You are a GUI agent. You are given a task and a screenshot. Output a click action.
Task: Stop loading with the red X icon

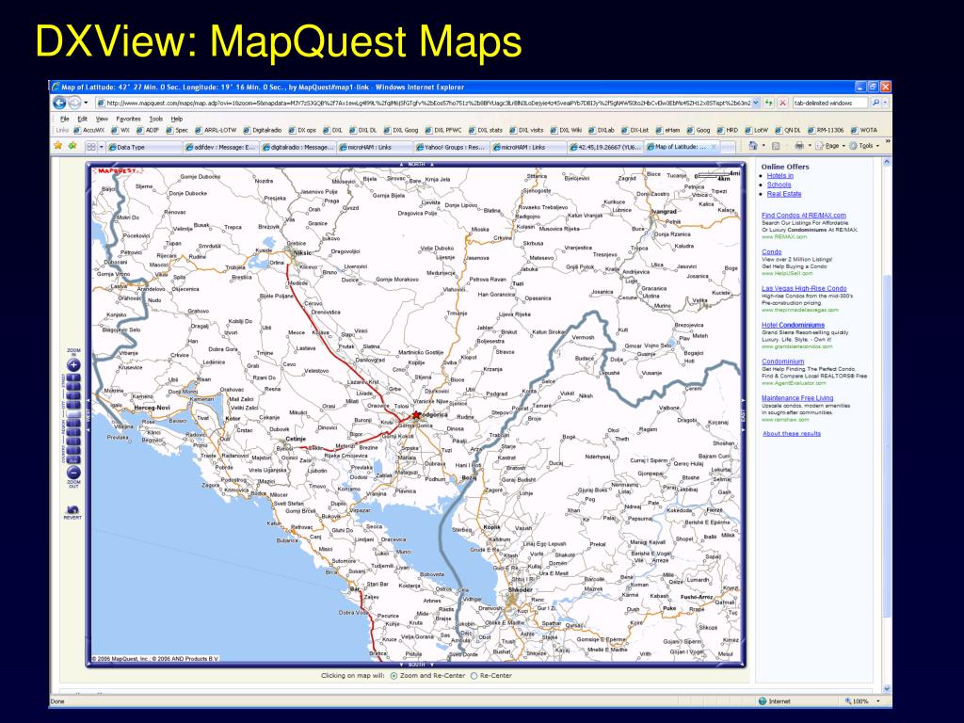tap(782, 103)
